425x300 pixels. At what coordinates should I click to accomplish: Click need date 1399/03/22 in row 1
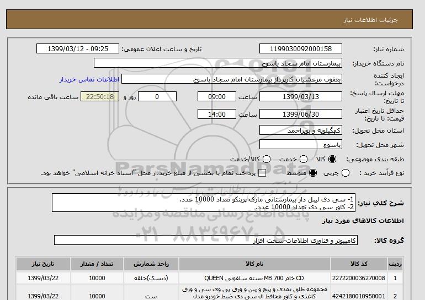coord(43,278)
